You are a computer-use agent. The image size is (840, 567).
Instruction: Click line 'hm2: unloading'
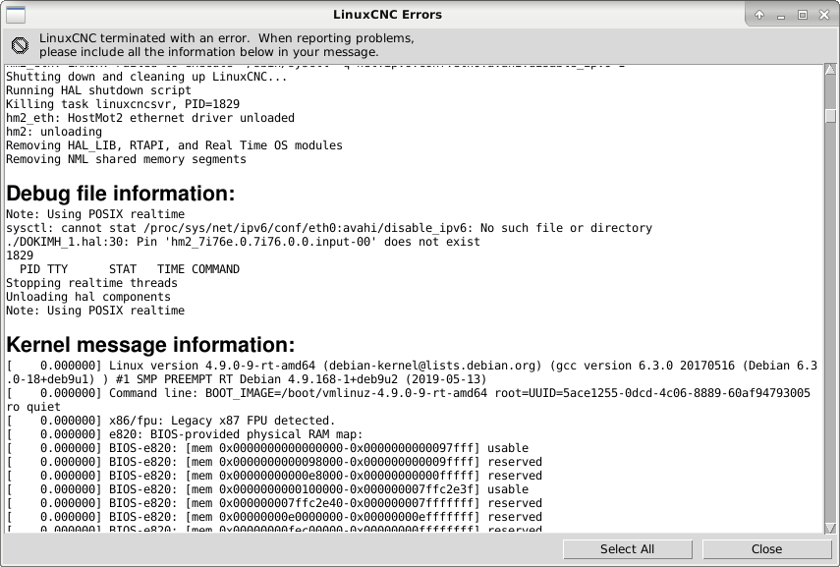54,132
